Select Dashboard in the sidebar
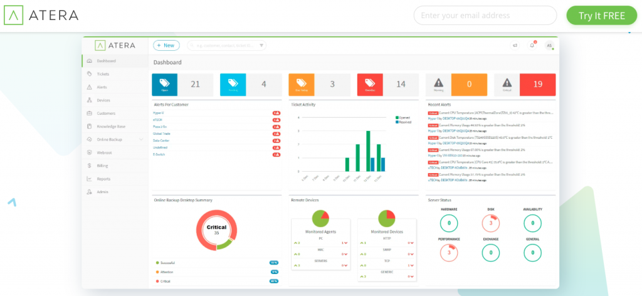The height and width of the screenshot is (296, 642). 115,61
